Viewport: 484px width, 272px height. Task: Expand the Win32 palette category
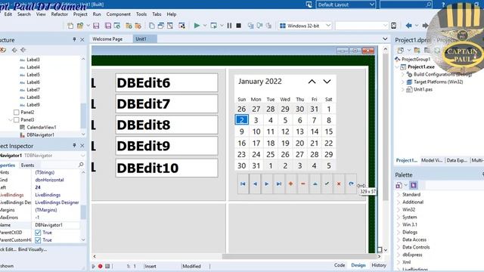click(x=399, y=210)
